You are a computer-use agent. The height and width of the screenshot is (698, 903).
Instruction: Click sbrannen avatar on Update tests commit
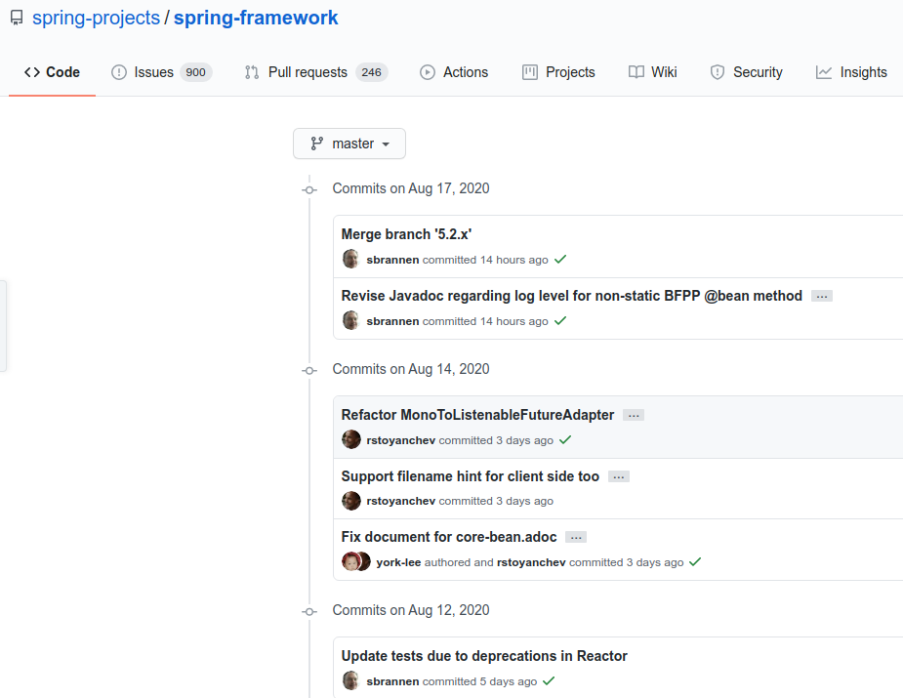(350, 680)
